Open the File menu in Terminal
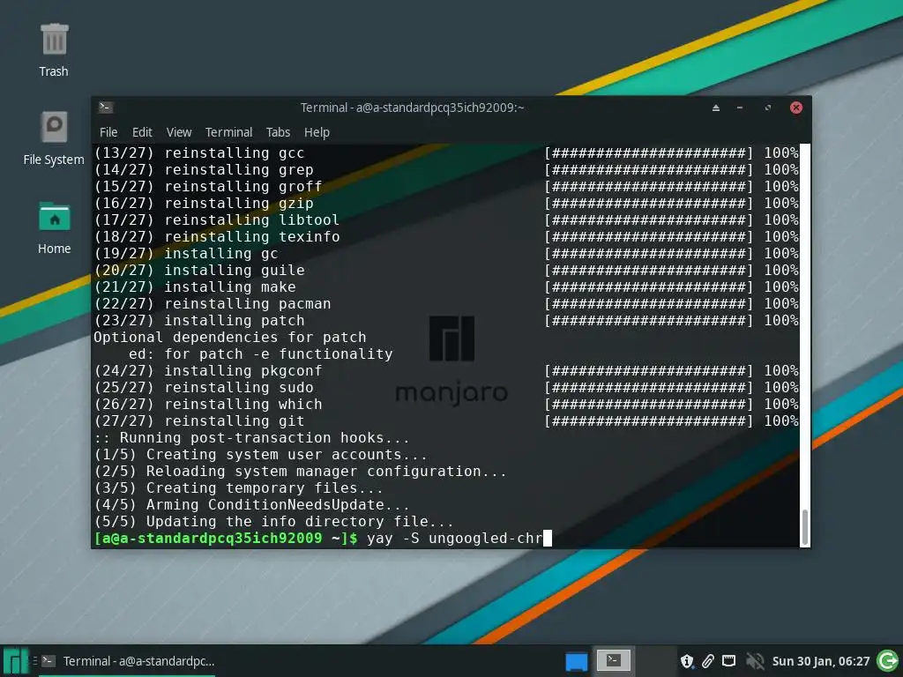Viewport: 903px width, 677px height. (x=108, y=132)
